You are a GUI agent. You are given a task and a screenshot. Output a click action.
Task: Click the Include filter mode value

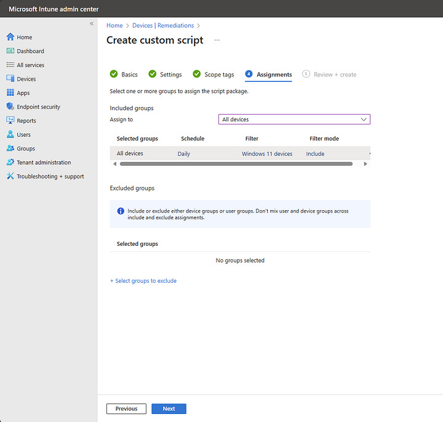click(x=315, y=154)
